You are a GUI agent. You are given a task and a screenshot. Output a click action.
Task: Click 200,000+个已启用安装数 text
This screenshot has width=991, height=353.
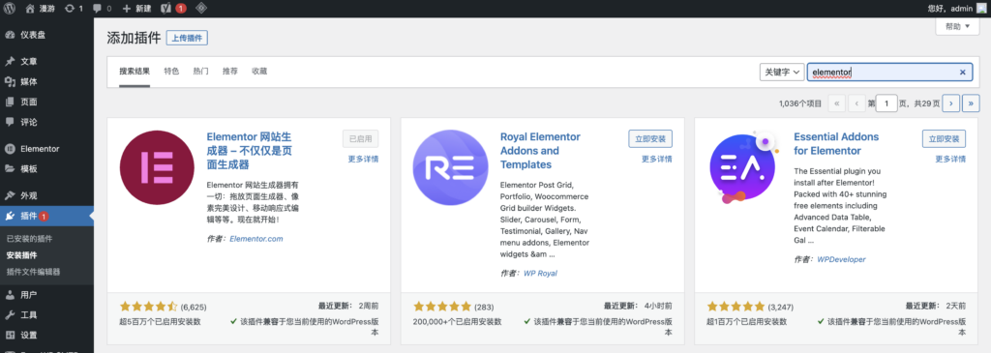tap(458, 321)
